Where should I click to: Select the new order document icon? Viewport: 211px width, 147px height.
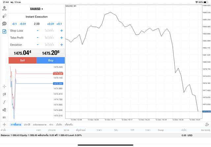pyautogui.click(x=4, y=32)
